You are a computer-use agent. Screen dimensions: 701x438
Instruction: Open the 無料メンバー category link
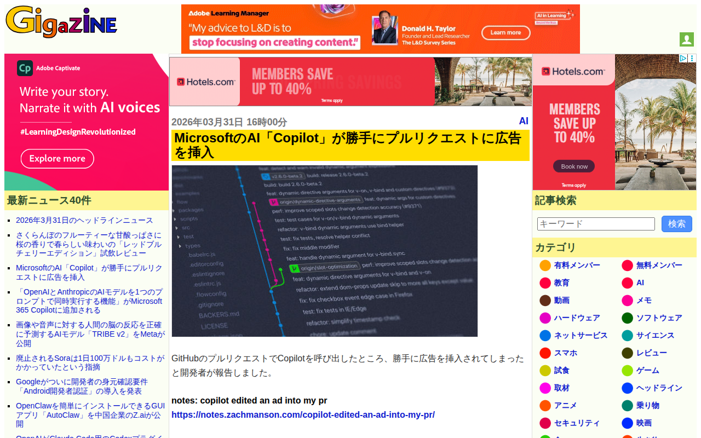[x=659, y=266]
